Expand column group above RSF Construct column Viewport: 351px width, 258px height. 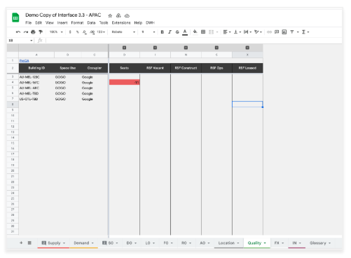click(x=186, y=48)
